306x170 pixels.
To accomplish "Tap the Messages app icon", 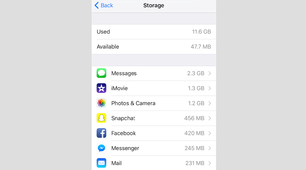I will click(101, 73).
